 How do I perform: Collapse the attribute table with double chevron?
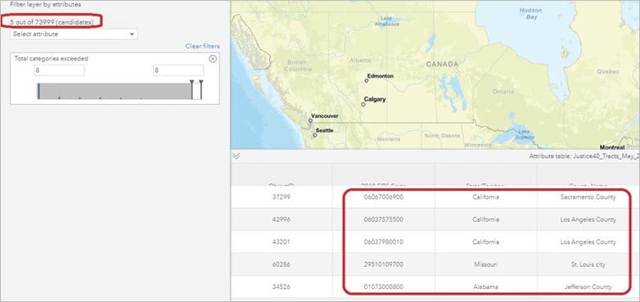236,156
